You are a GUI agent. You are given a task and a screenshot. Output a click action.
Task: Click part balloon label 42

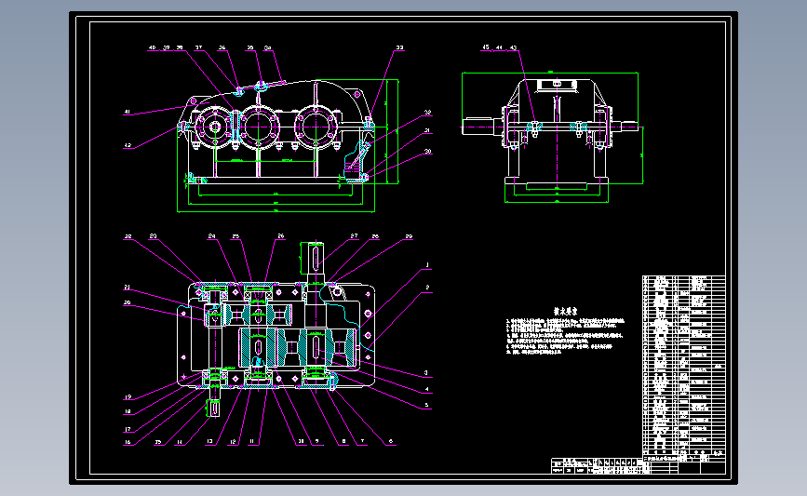pos(128,145)
